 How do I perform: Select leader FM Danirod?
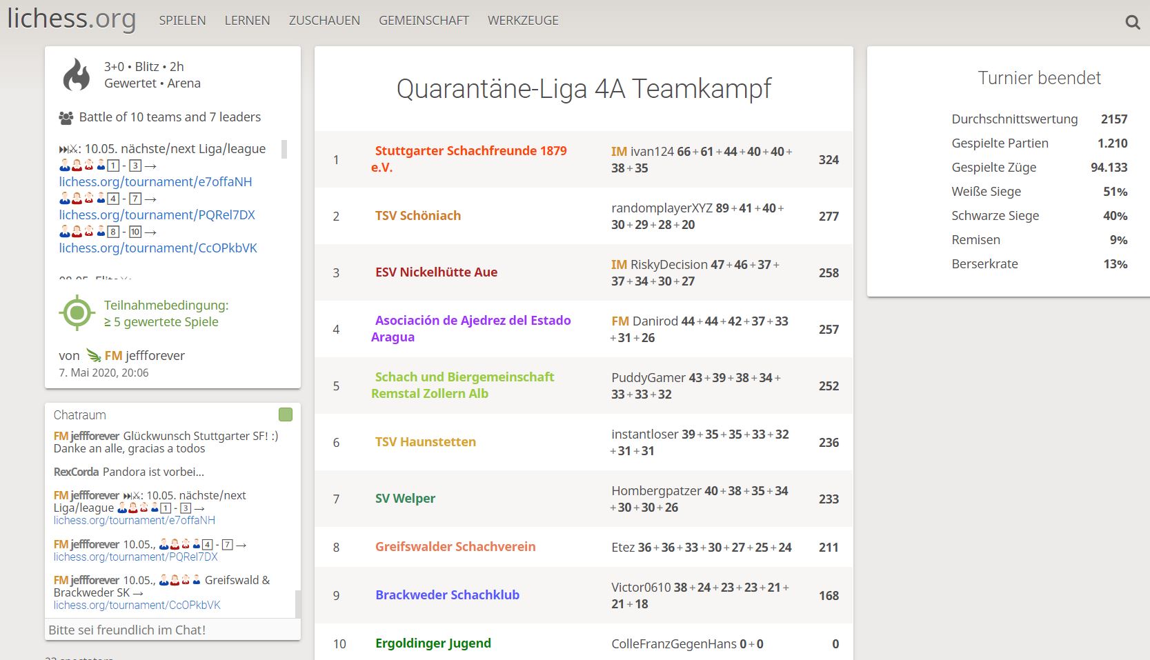[x=645, y=321]
